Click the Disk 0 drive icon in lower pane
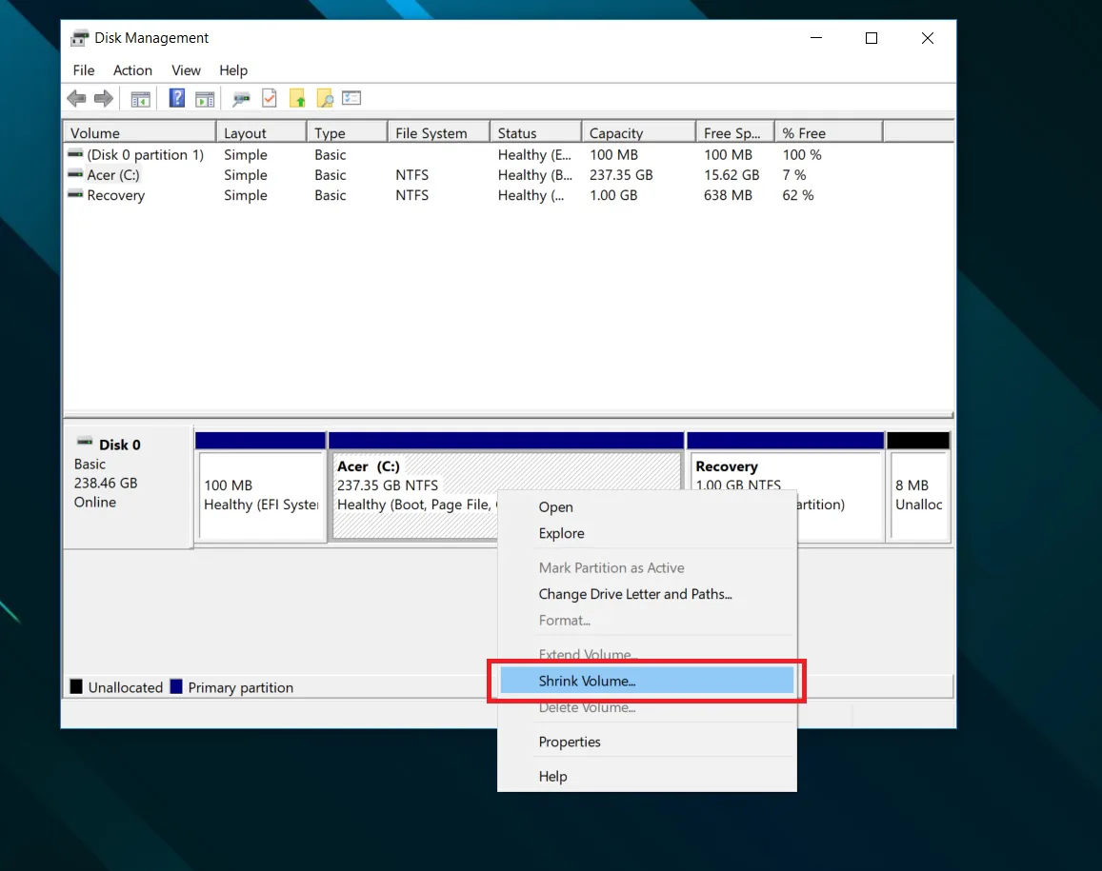Screen dimensions: 1102x871 pyautogui.click(x=85, y=442)
